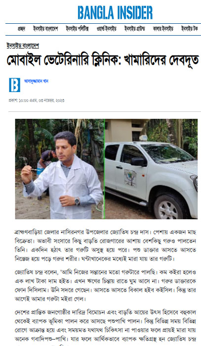Screen dimensions: 201x346
Task: Click the logo sticker on the truck door
Action: (130, 178)
